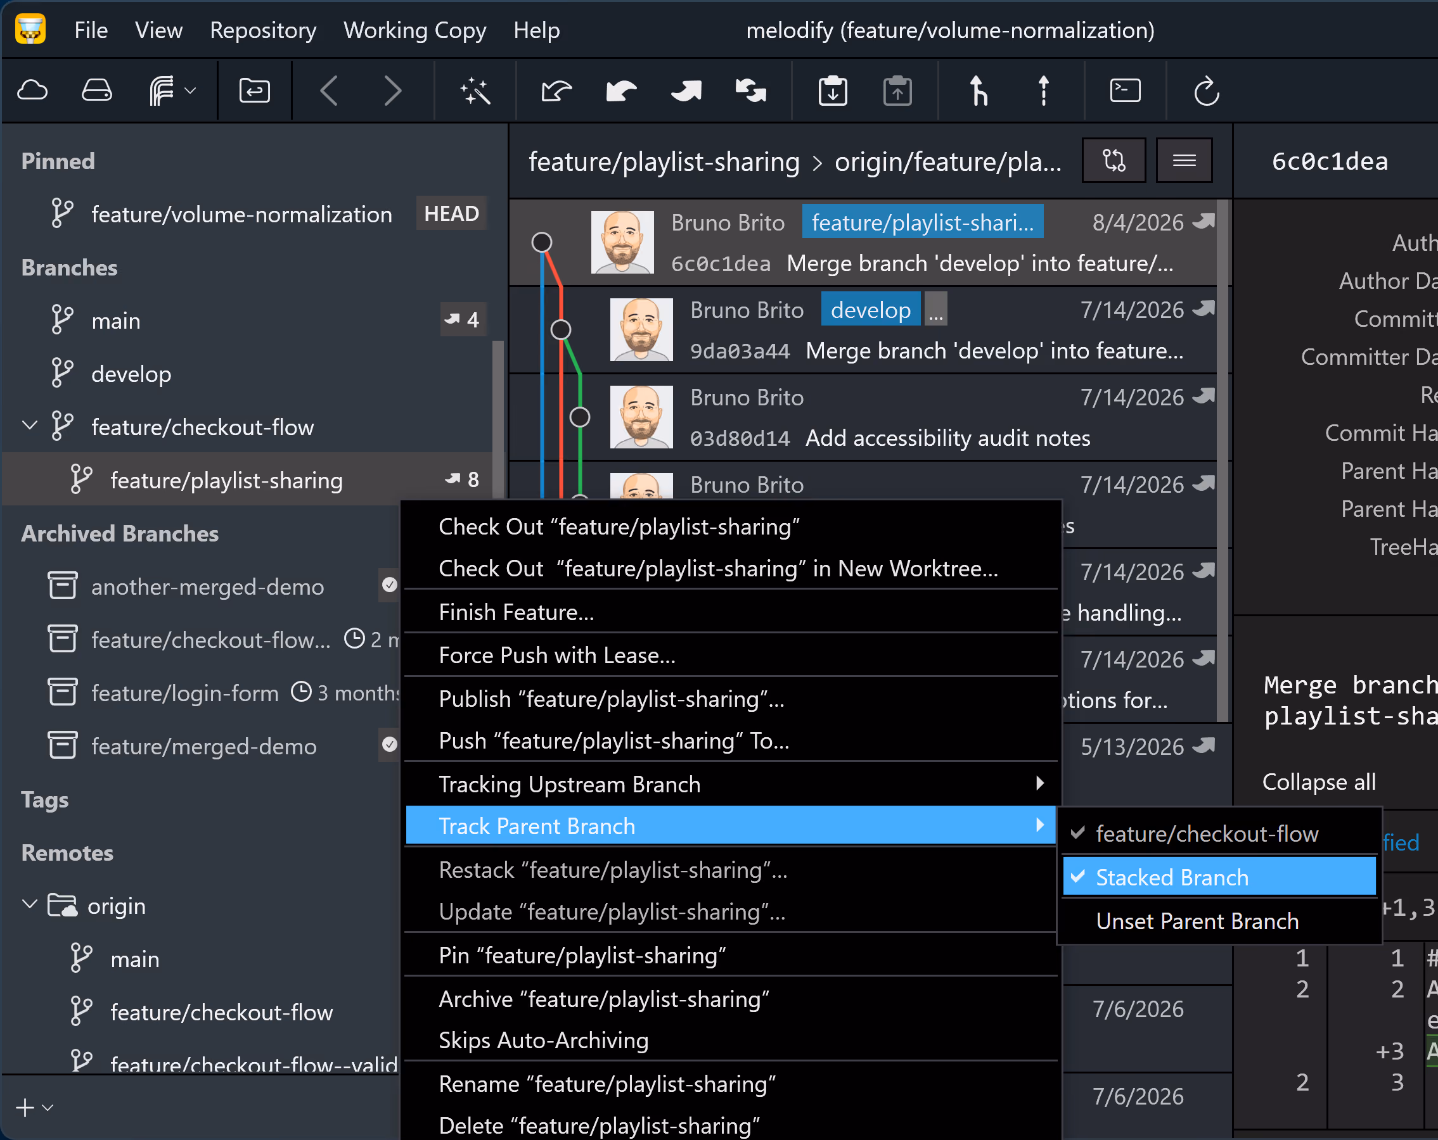
Task: Toggle the Stacked Branch option
Action: coord(1220,877)
